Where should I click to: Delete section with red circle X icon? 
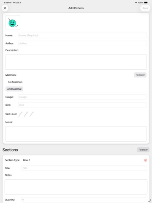click(x=146, y=160)
